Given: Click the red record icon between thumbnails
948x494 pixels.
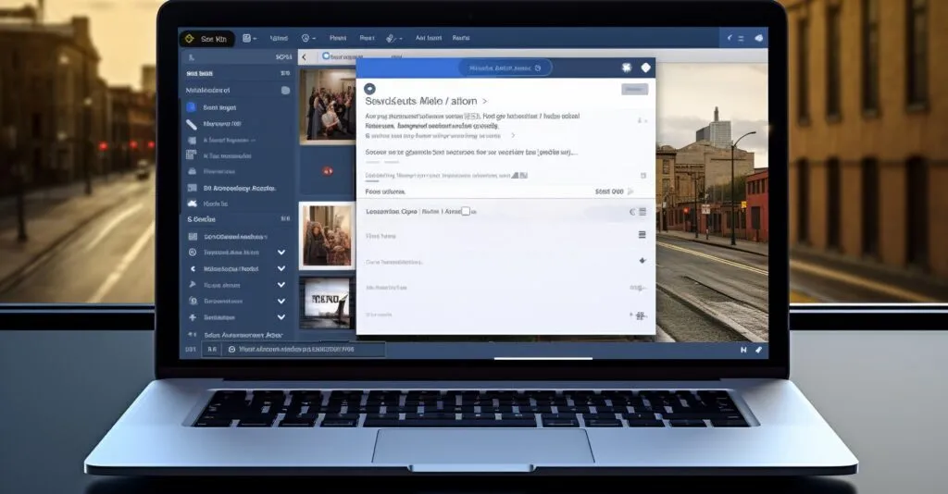Looking at the screenshot, I should [x=328, y=171].
